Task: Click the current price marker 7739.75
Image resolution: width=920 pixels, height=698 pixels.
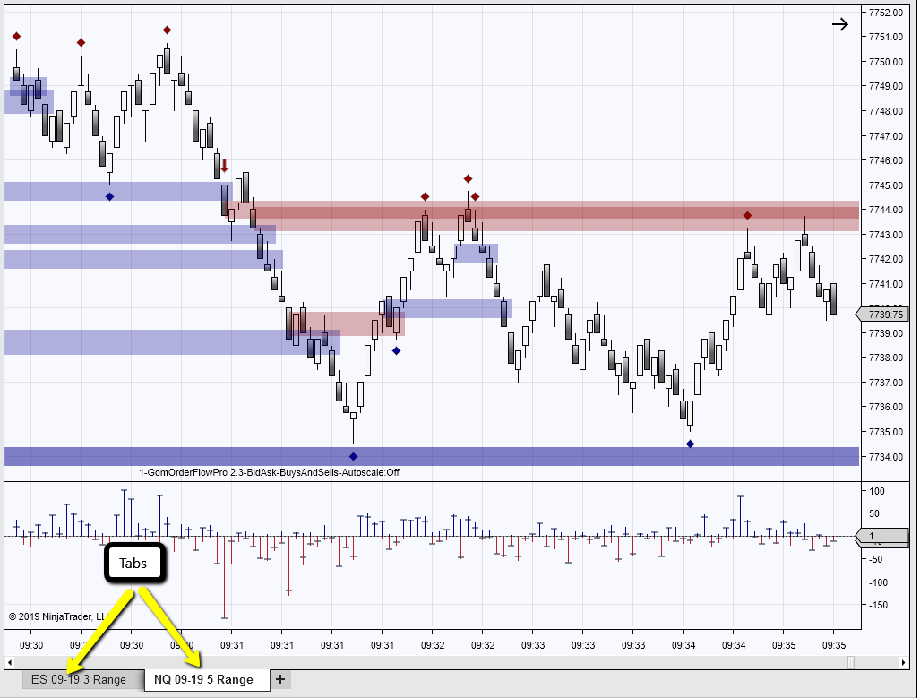Action: click(x=883, y=315)
